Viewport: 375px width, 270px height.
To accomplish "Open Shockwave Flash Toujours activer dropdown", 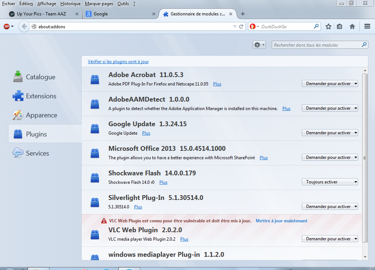I will coord(330,182).
